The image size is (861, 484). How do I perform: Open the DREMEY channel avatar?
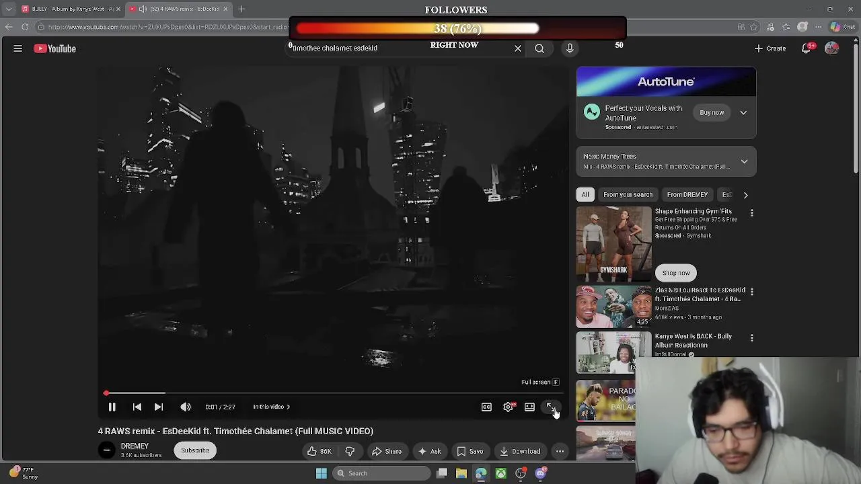(106, 450)
